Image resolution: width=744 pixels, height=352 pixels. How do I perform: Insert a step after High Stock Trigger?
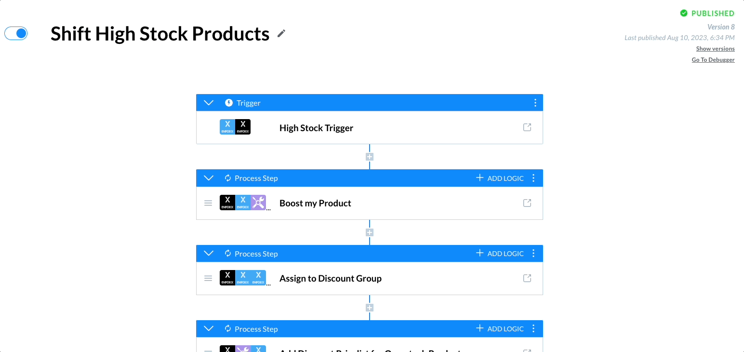coord(370,157)
